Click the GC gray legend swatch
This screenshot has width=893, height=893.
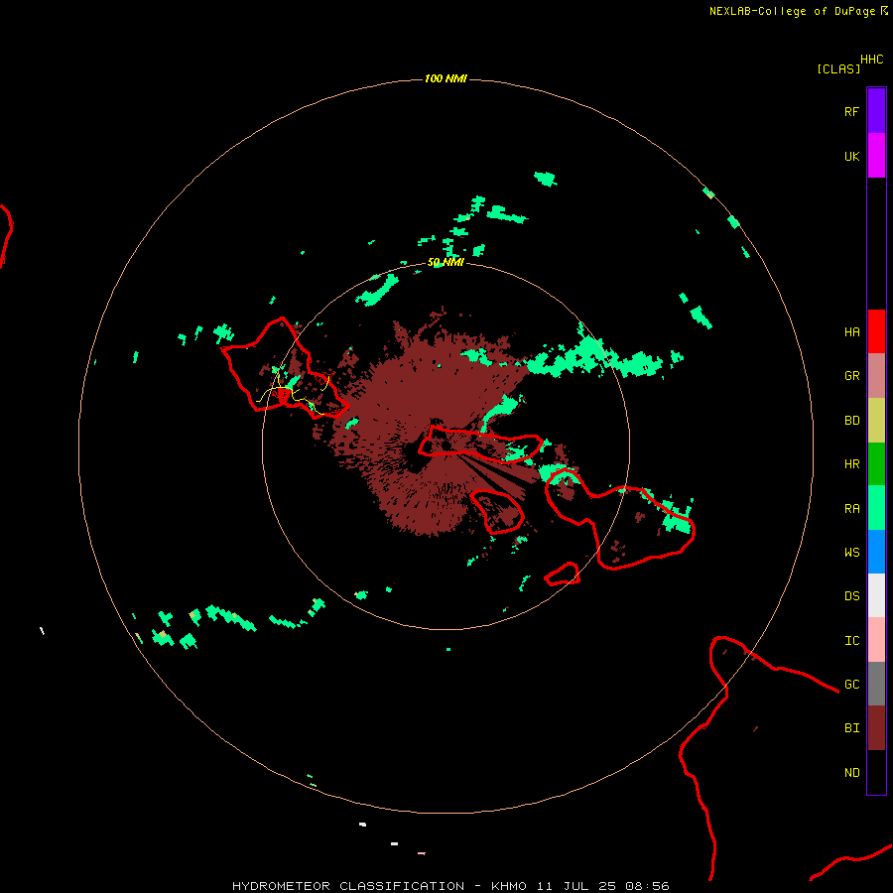tap(876, 684)
